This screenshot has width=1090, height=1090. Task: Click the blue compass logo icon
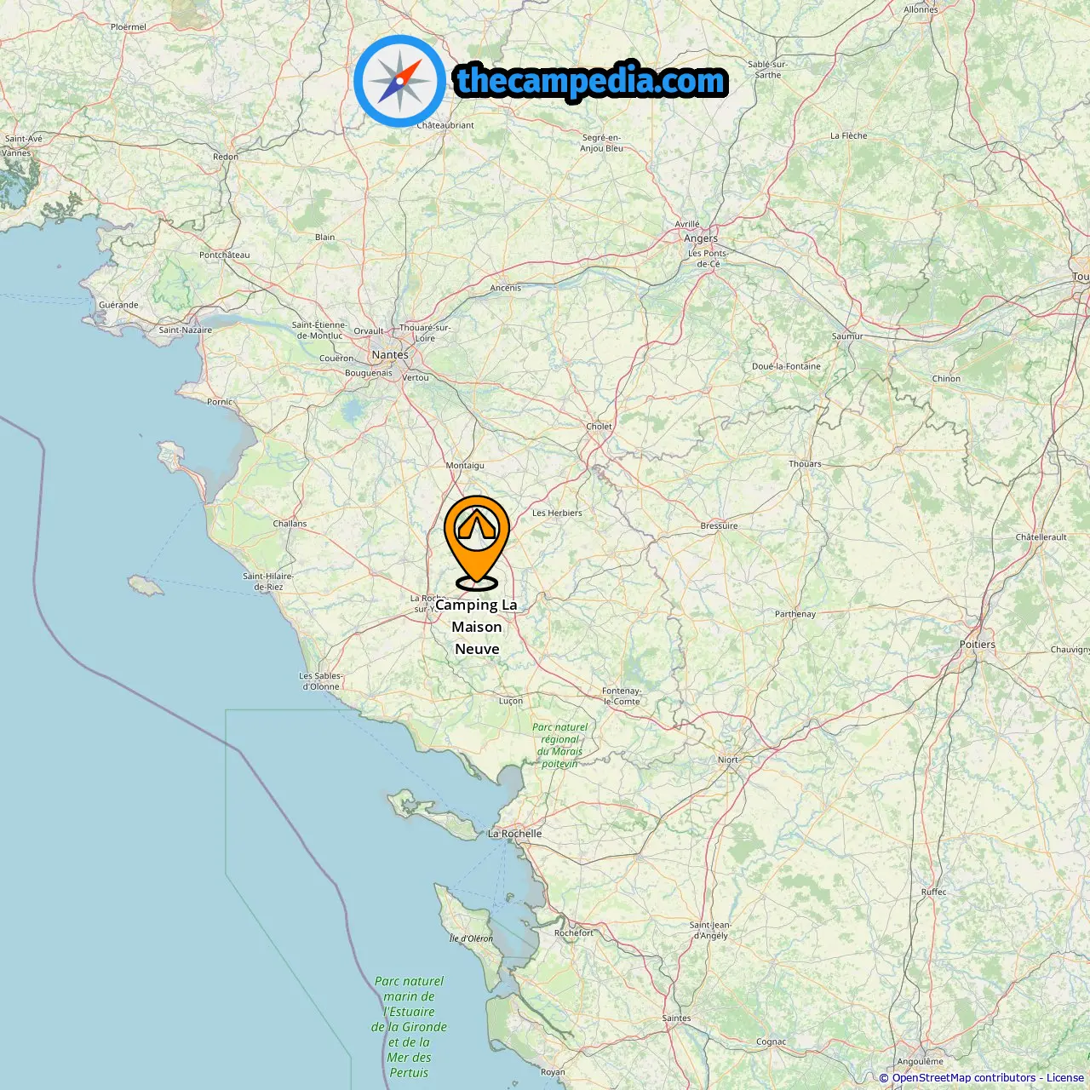coord(399,82)
